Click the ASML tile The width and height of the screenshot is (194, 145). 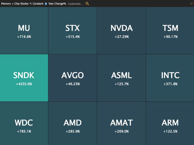(121, 78)
